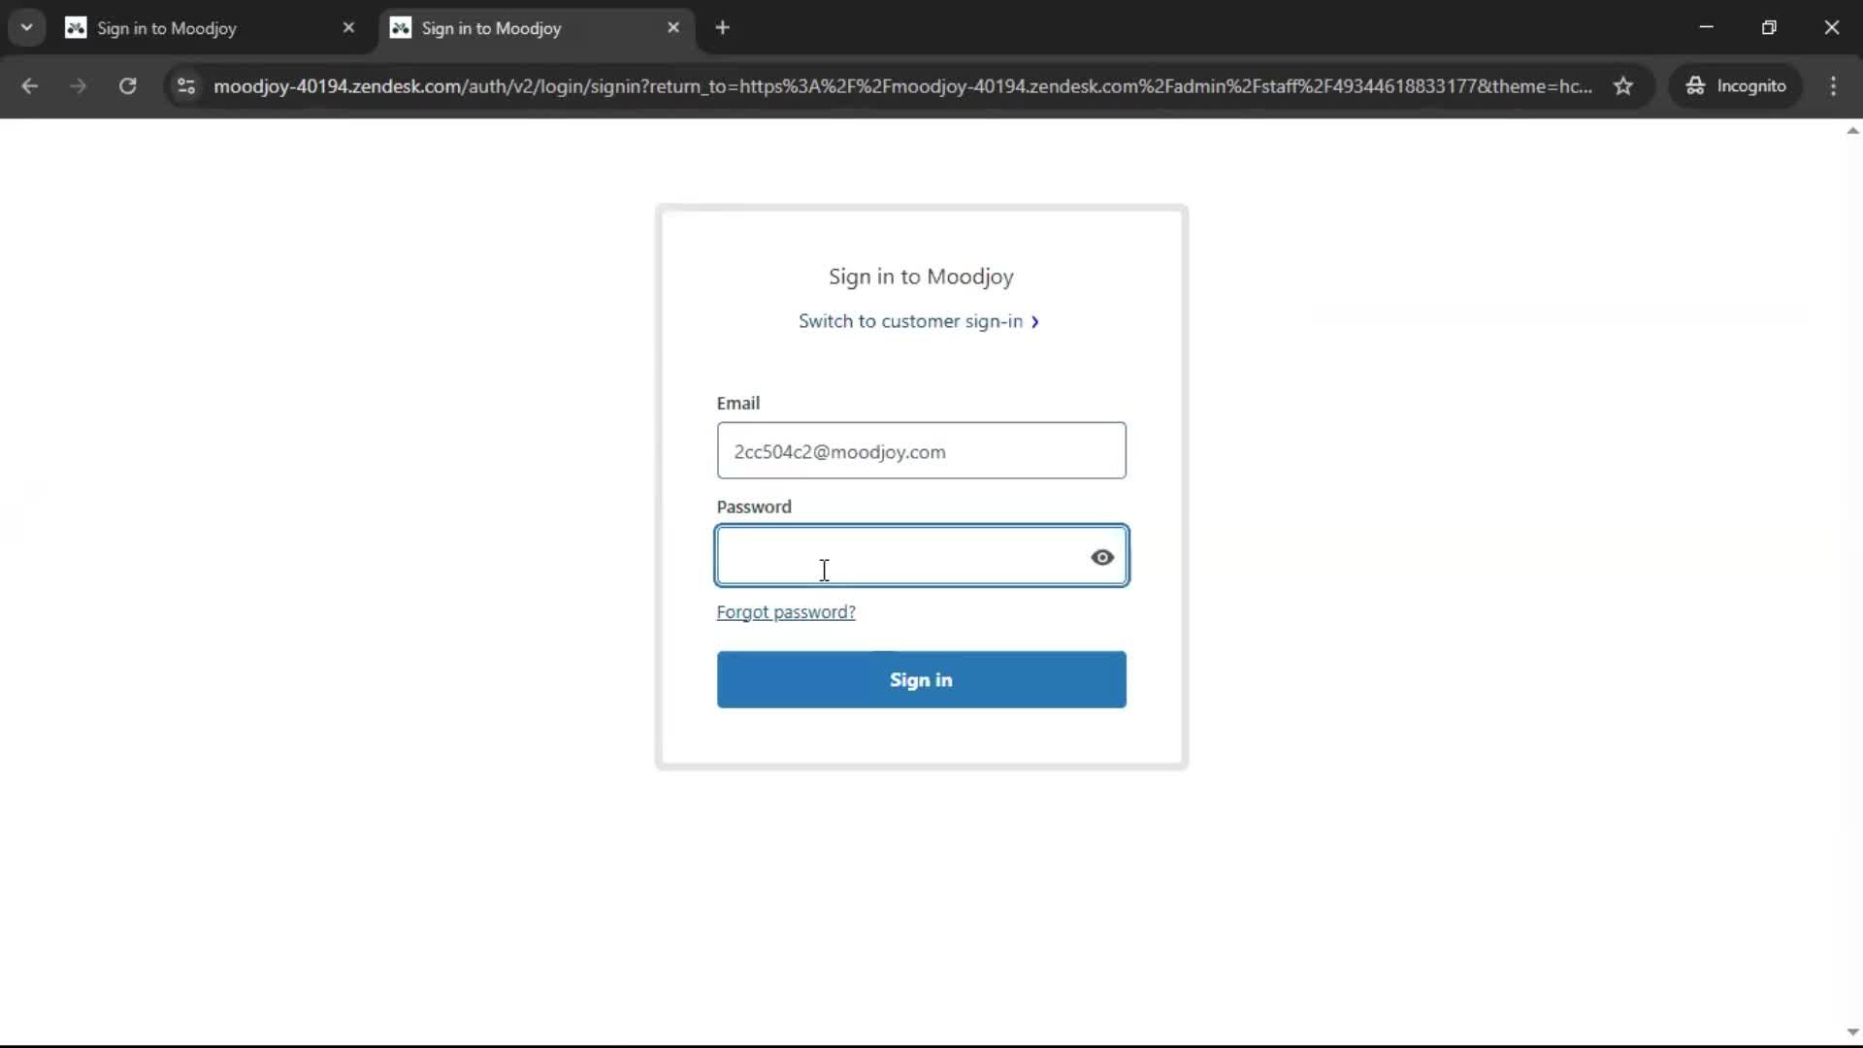Click the Email input field
Viewport: 1863px width, 1048px height.
921,450
